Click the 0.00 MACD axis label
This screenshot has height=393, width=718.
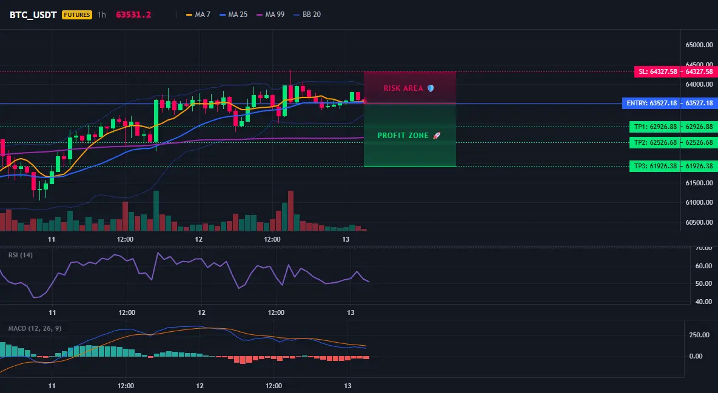696,356
